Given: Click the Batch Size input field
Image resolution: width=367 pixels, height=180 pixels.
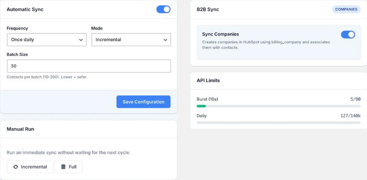Looking at the screenshot, I should (x=89, y=66).
